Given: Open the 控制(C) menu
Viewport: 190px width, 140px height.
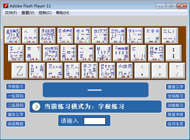Looking at the screenshot, I should coord(45,13).
